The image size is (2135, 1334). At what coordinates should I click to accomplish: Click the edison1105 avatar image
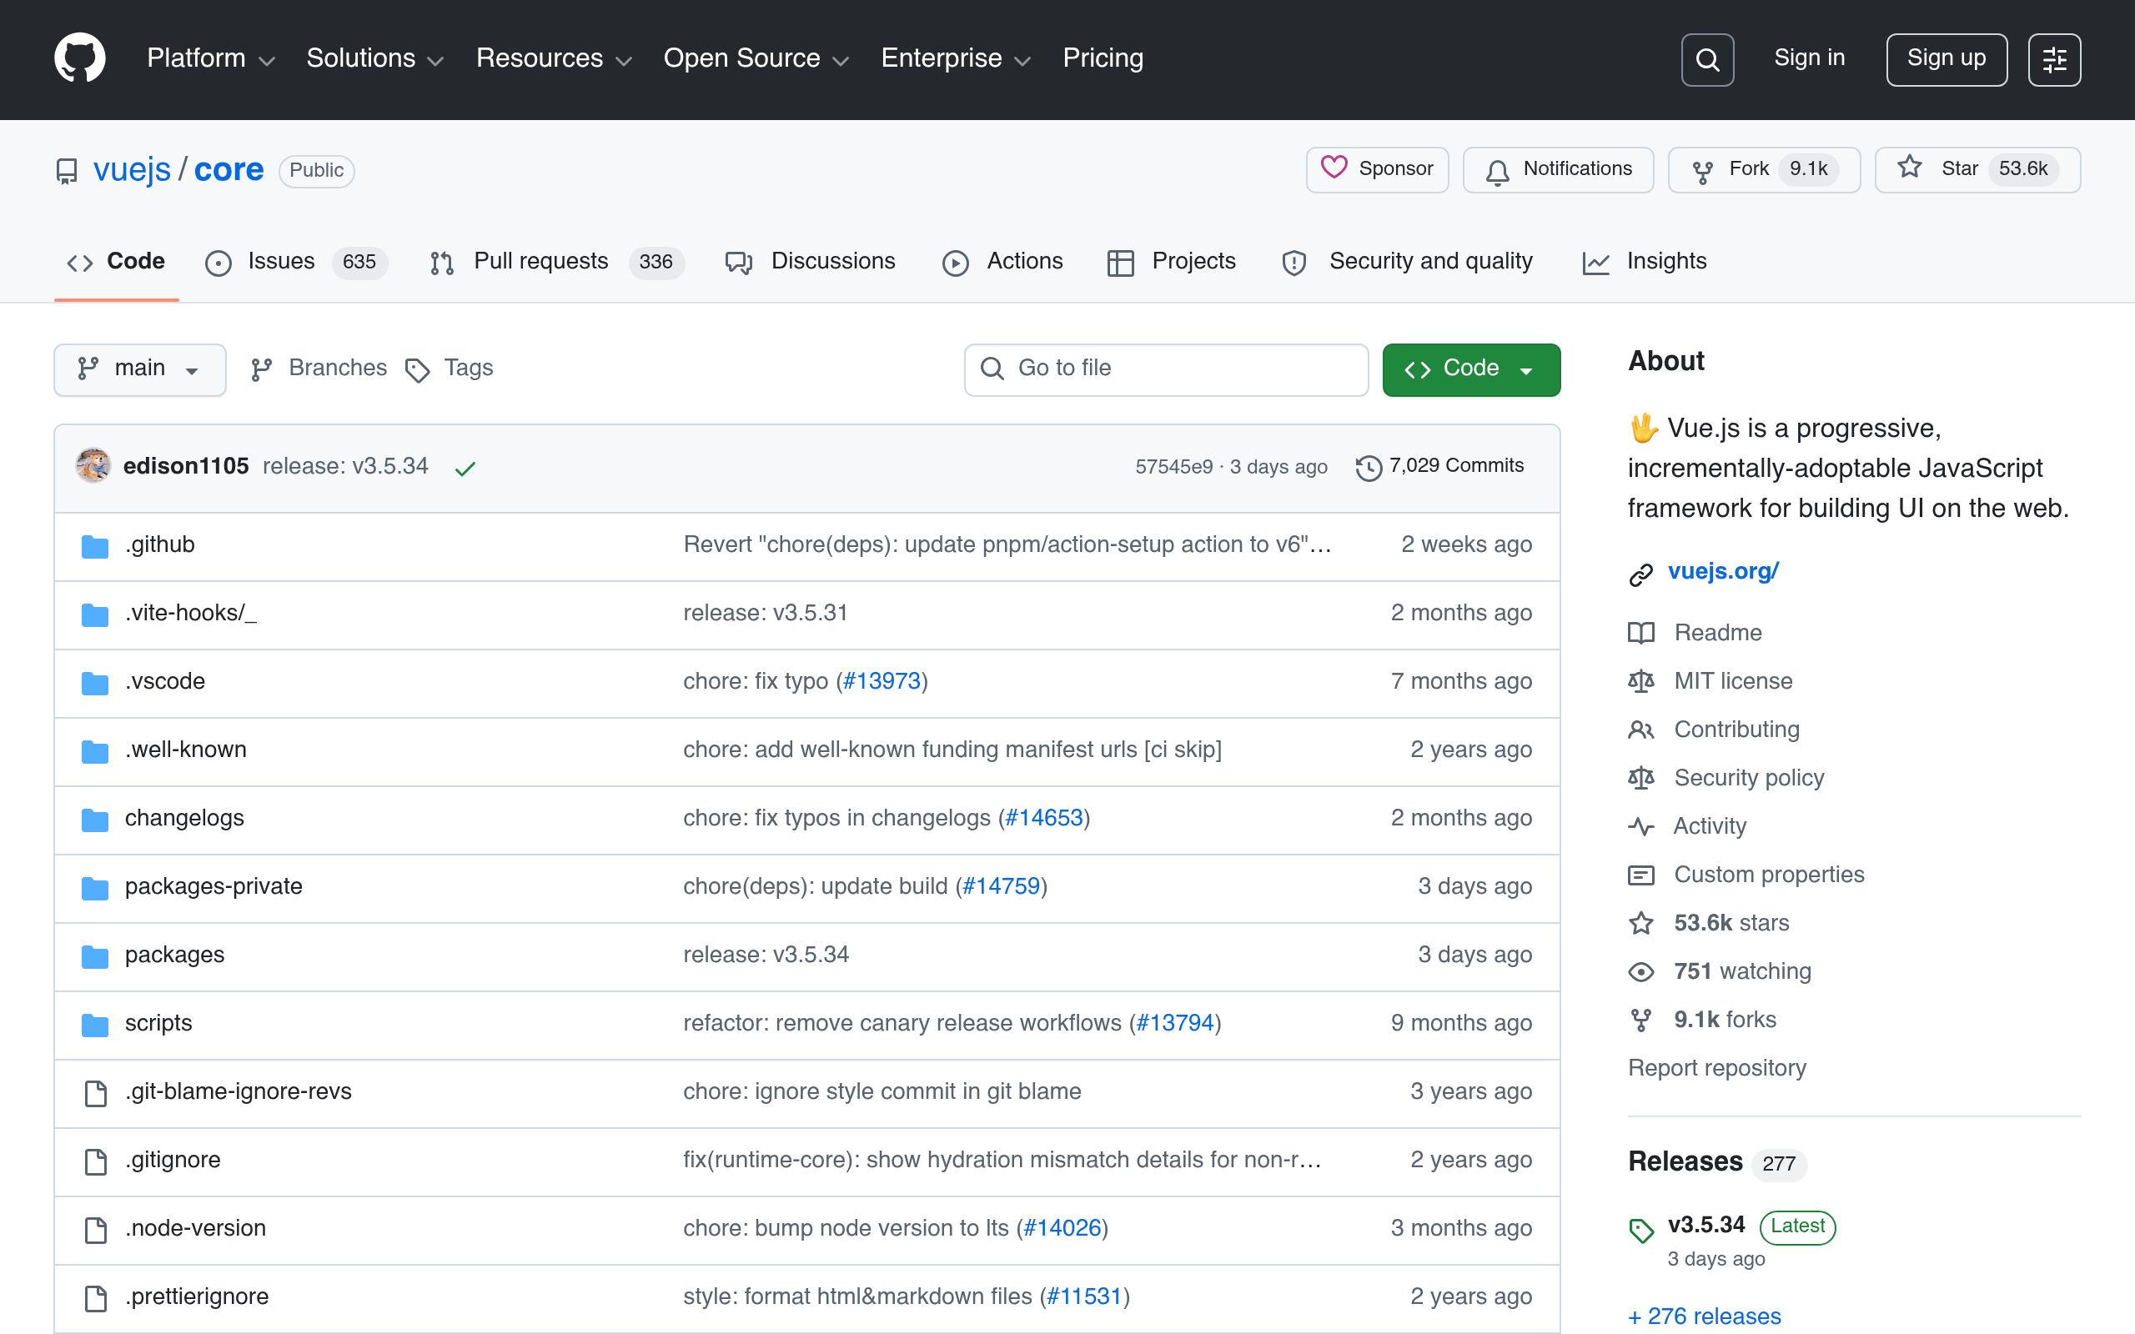tap(93, 466)
